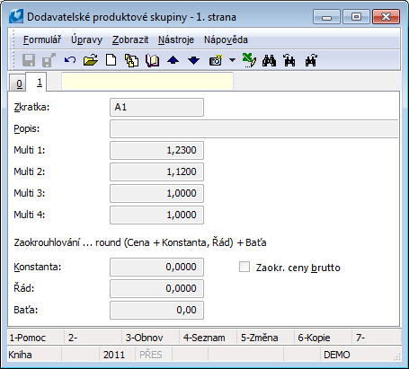
Task: Copy record using the duplicate pages icon
Action: [131, 60]
